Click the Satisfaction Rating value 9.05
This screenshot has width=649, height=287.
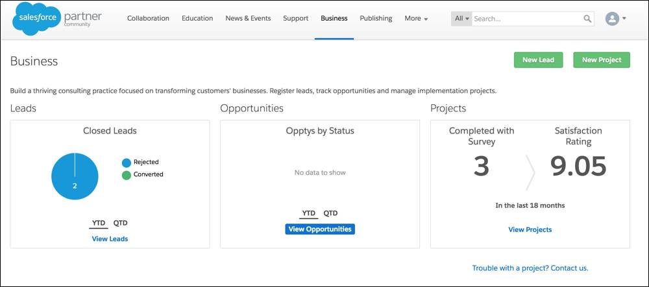[578, 166]
